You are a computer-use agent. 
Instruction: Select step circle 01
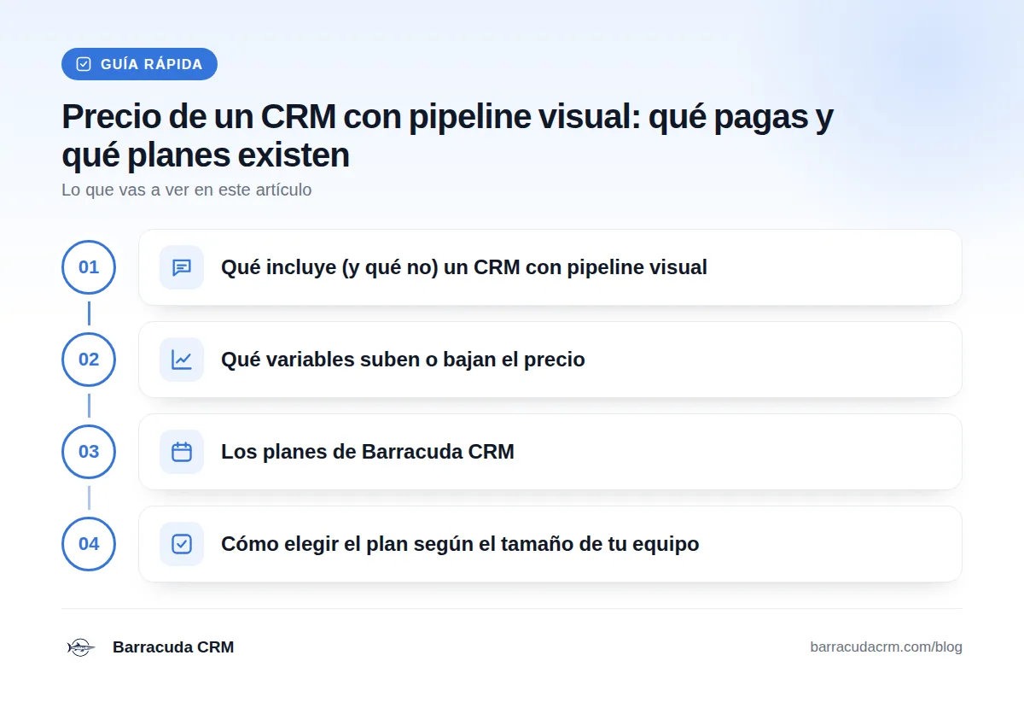coord(89,267)
